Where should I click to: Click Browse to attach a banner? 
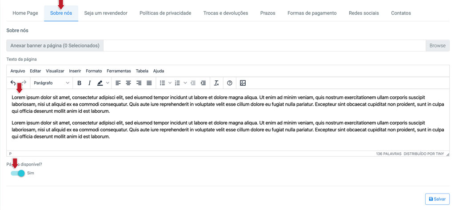437,46
